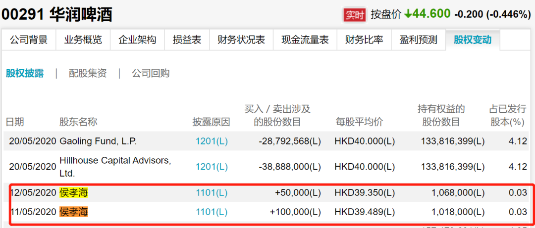Click HKD40.000(L) in Gaoling Fund row
535x228 pixels.
pyautogui.click(x=365, y=141)
